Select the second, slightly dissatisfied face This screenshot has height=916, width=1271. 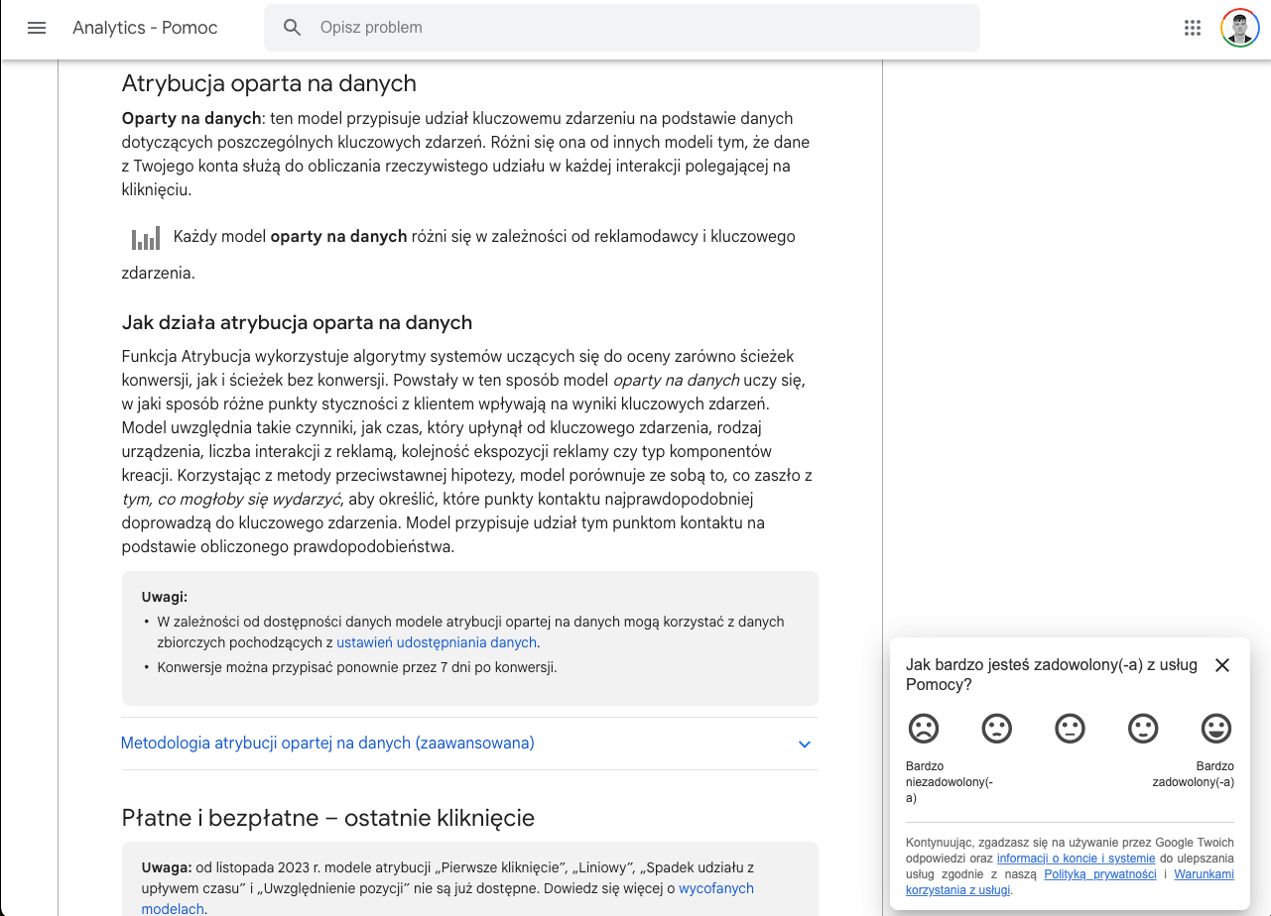[x=997, y=729]
